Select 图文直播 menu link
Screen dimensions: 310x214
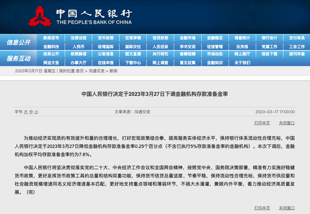pyautogui.click(x=133, y=54)
